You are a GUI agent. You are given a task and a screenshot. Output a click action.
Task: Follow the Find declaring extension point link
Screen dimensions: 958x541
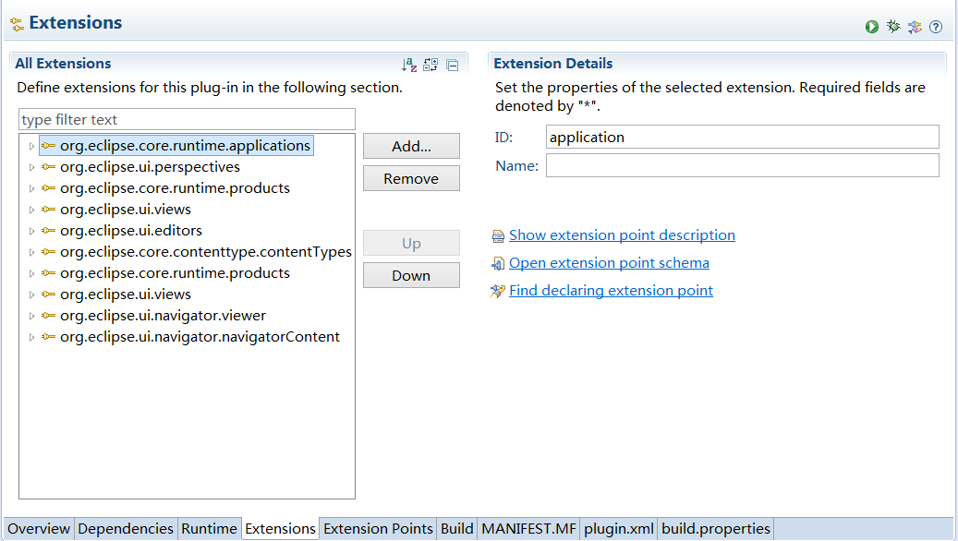click(611, 290)
